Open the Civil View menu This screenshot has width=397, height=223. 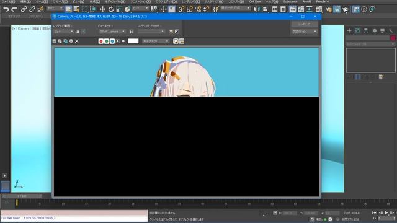[x=255, y=1]
